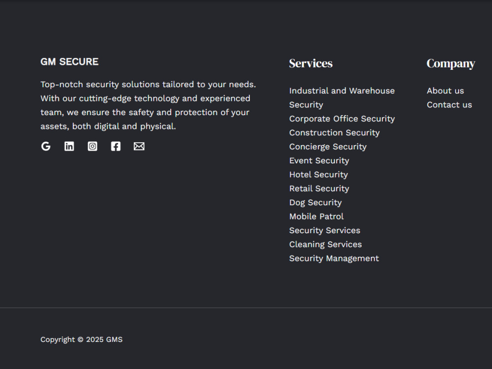
Task: Open Dog Security link
Action: coord(315,202)
